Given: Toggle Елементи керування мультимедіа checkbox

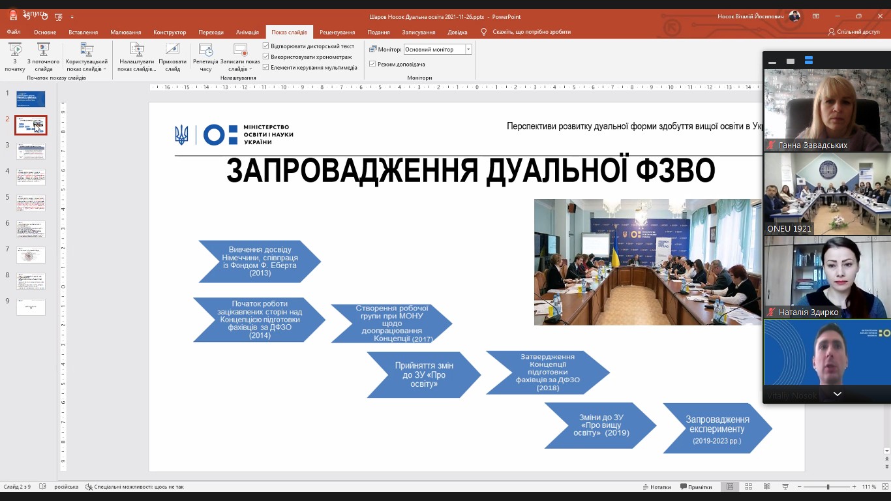Looking at the screenshot, I should click(266, 67).
